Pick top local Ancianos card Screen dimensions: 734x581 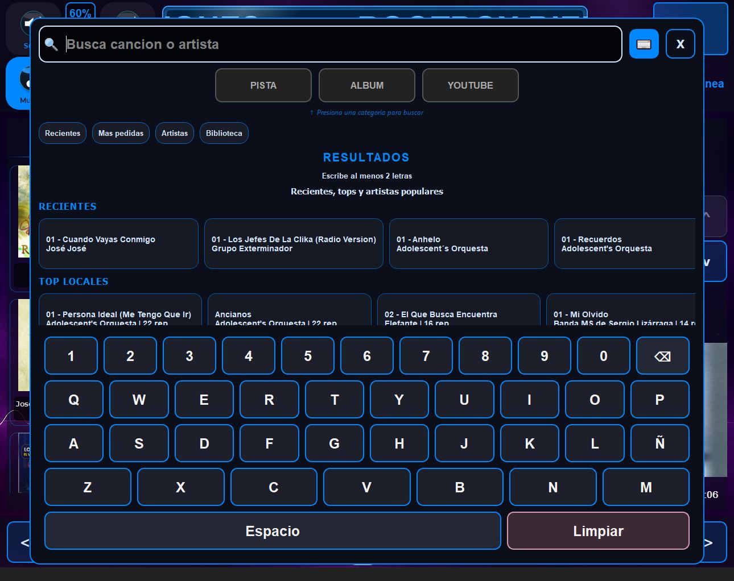point(290,310)
